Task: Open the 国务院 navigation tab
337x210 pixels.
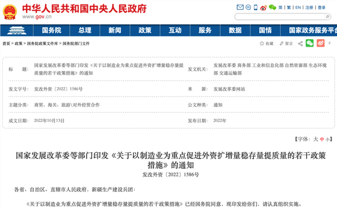Action: point(52,30)
